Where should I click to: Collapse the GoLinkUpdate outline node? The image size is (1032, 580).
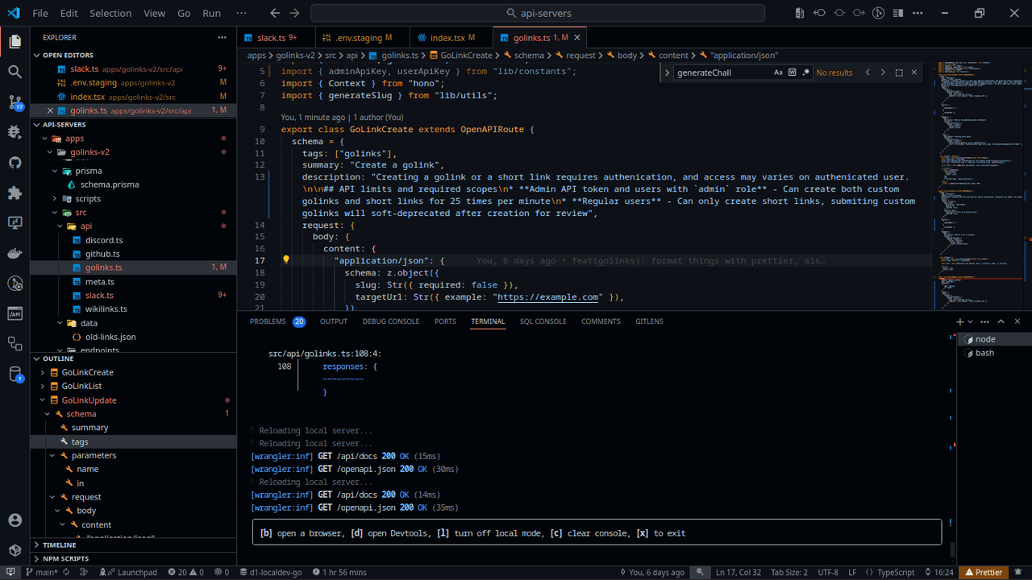click(43, 400)
